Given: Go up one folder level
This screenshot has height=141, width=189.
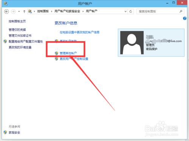Looking at the screenshot, I should (x=24, y=12).
